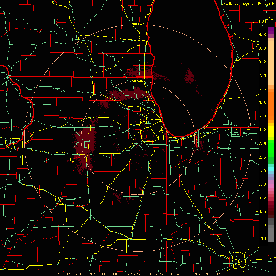Click the "TH" threshold label on the legend
The image size is (276, 276).
tap(263, 239)
